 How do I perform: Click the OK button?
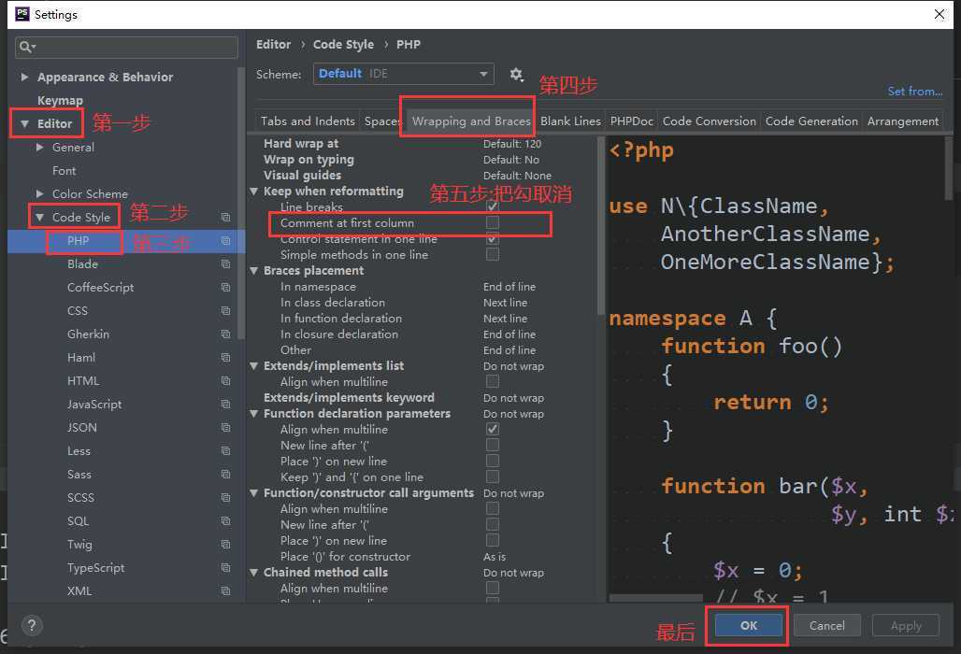pos(749,625)
